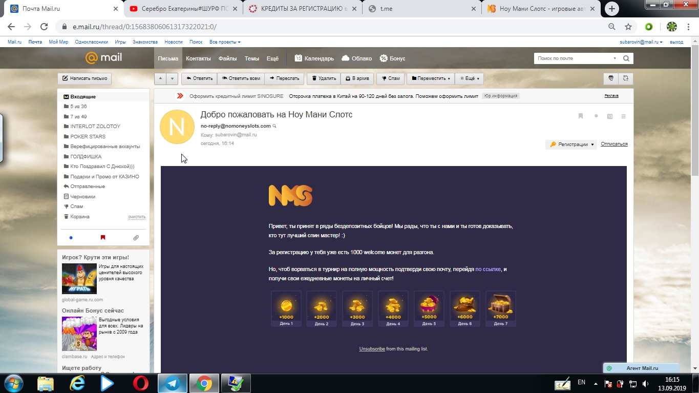This screenshot has height=393, width=699.
Task: Filter by attachments using paperclip icon
Action: 136,238
